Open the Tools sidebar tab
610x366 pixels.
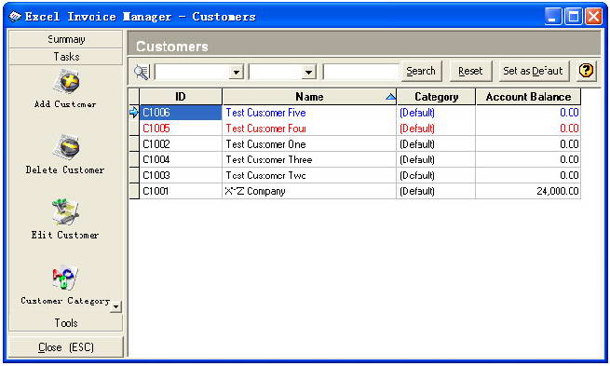[66, 323]
